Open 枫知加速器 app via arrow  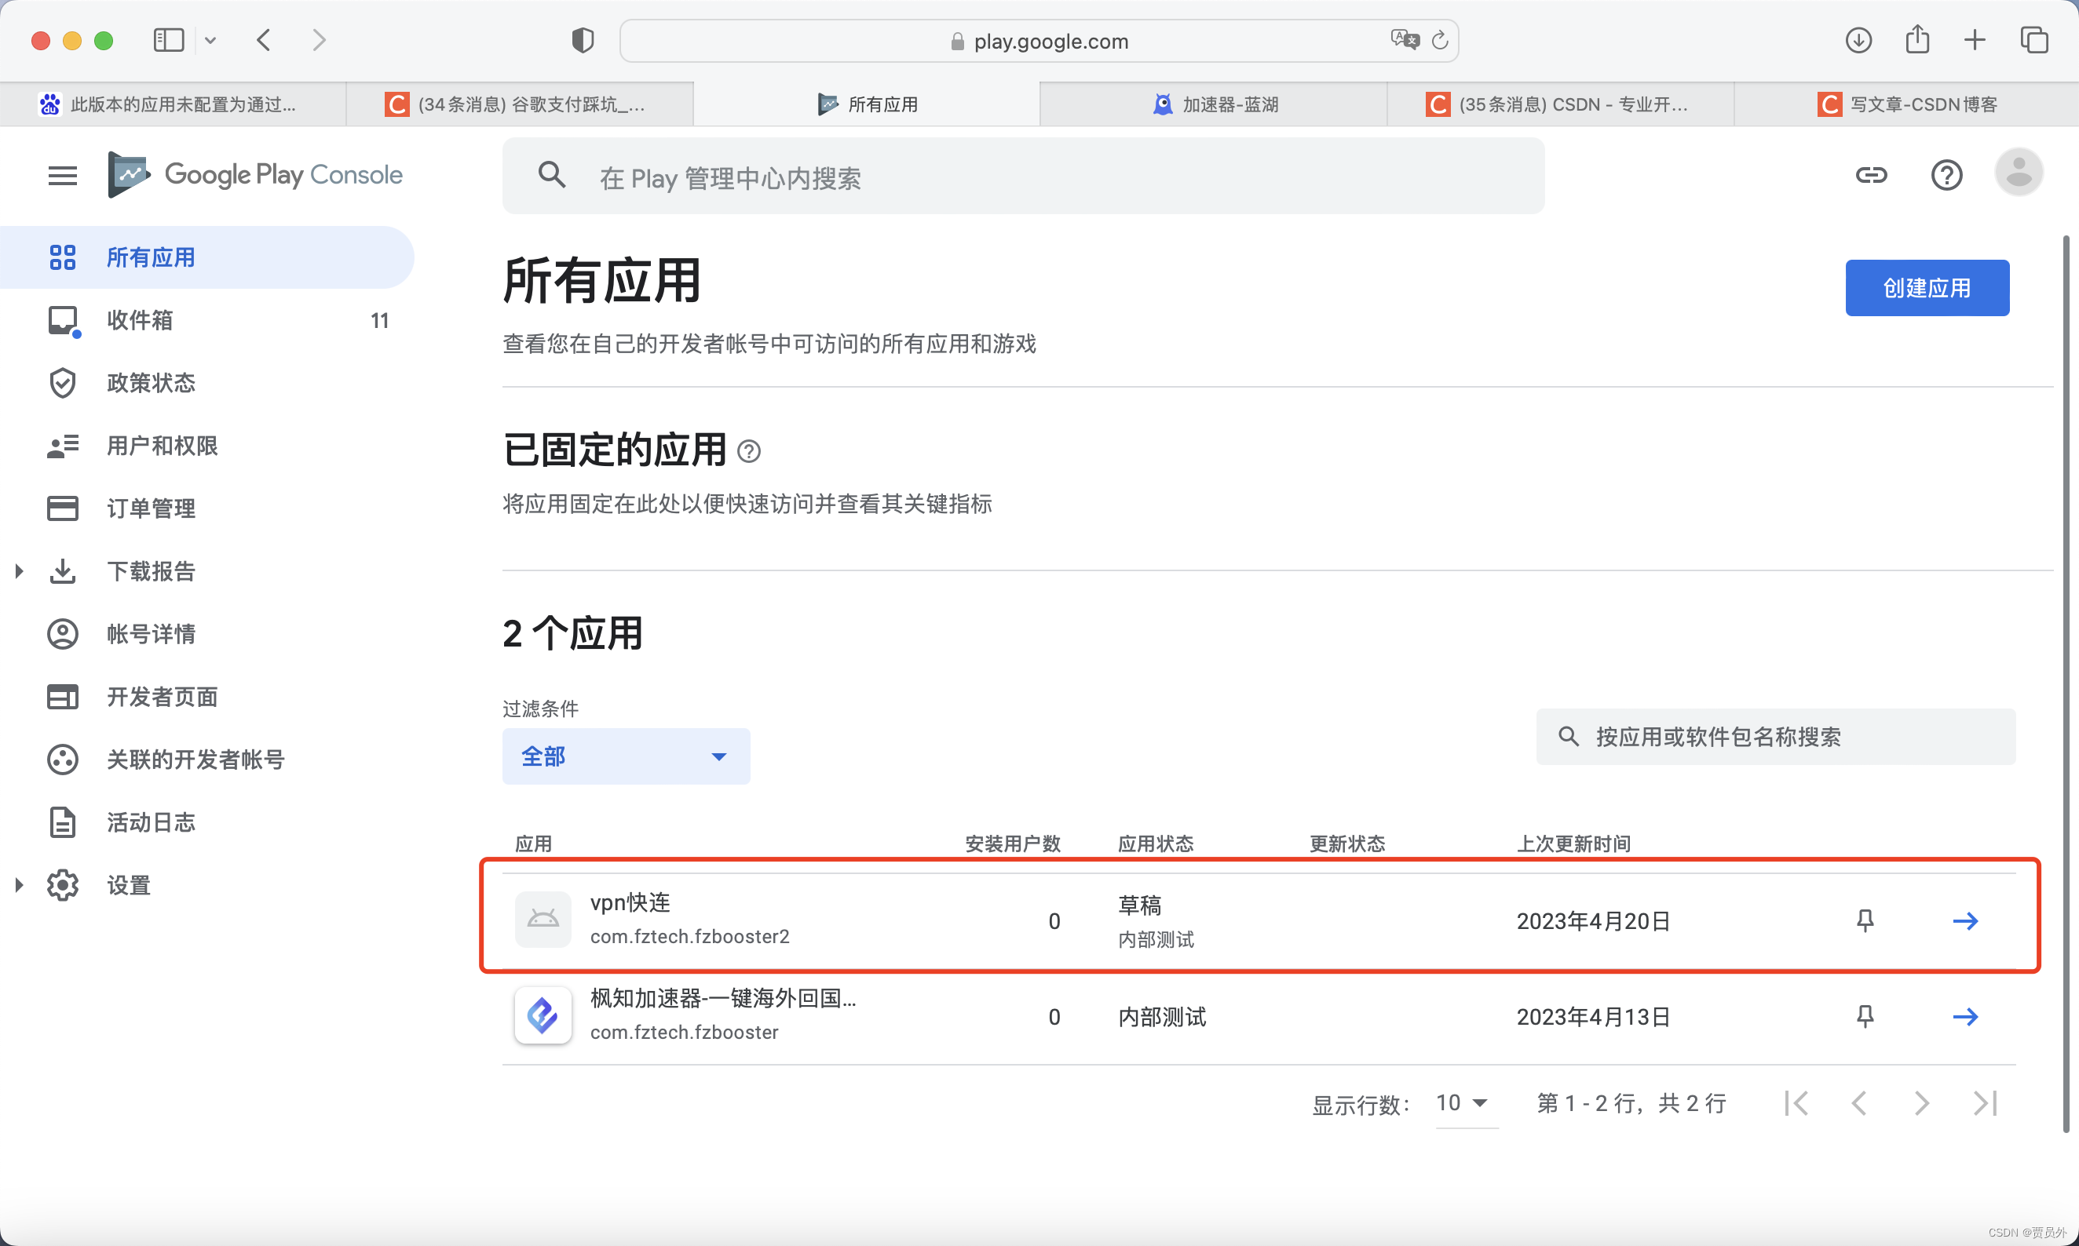click(1964, 1017)
